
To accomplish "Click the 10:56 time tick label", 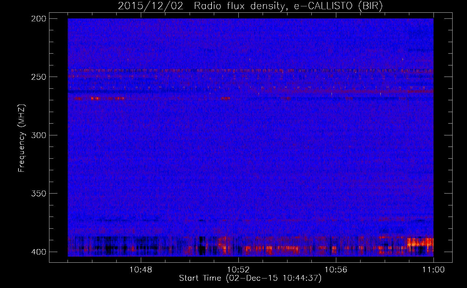I will [336, 270].
